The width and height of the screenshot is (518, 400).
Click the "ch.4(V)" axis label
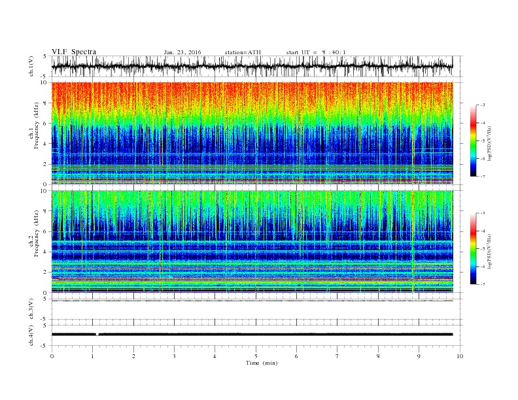click(31, 335)
